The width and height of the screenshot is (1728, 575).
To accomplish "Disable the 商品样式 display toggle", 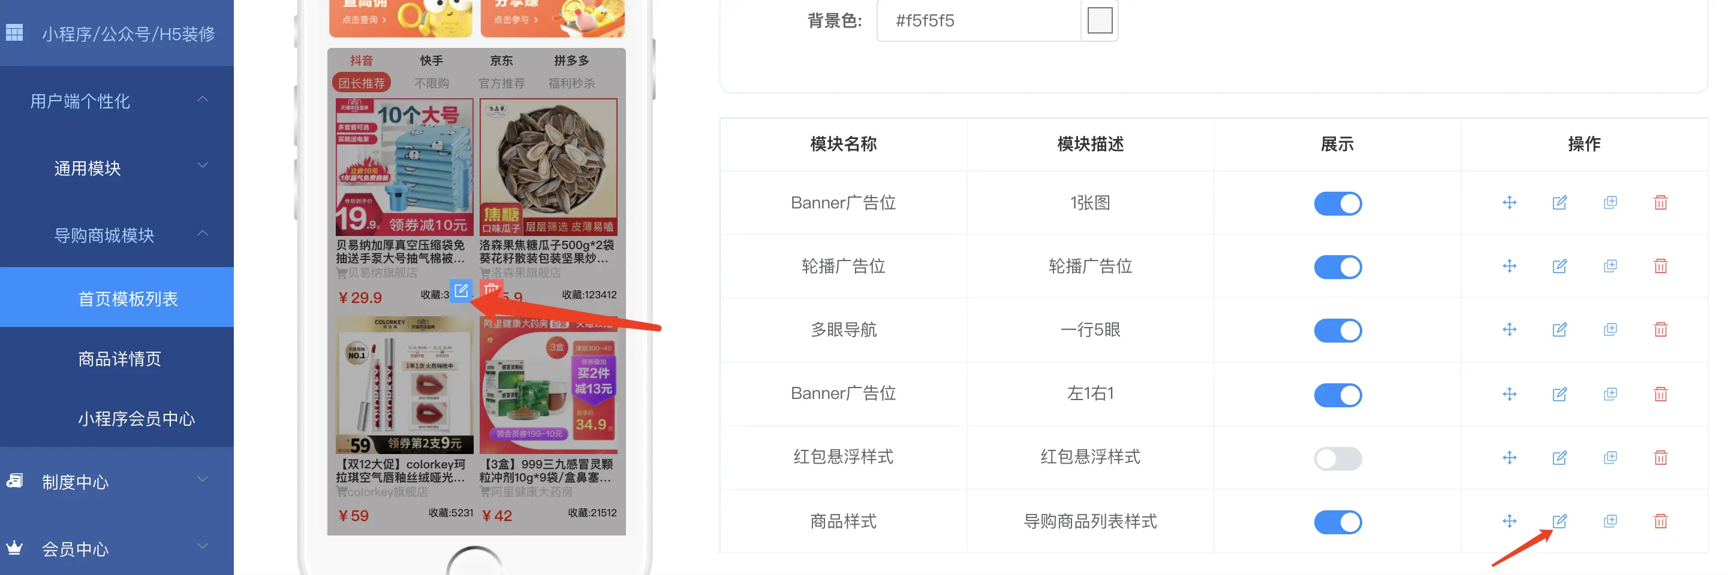I will [x=1338, y=522].
